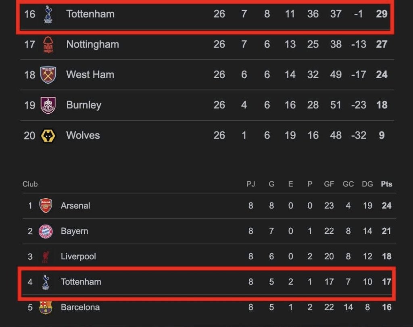Click the Nottingham Forest crest icon
Viewport: 413px width, 327px height.
click(x=48, y=44)
